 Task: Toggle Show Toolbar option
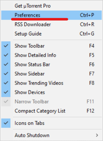51,46
